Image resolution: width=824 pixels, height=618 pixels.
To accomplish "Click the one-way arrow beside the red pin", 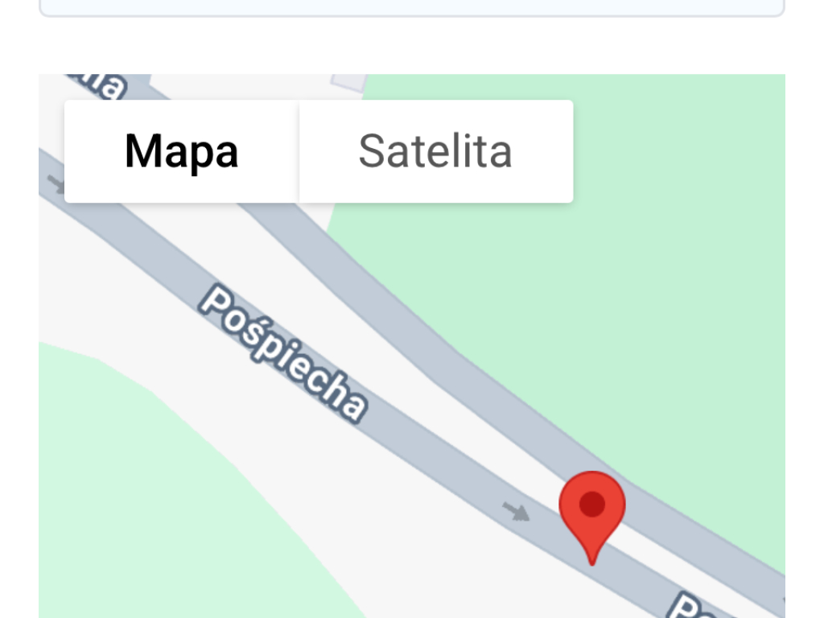I will coord(516,511).
